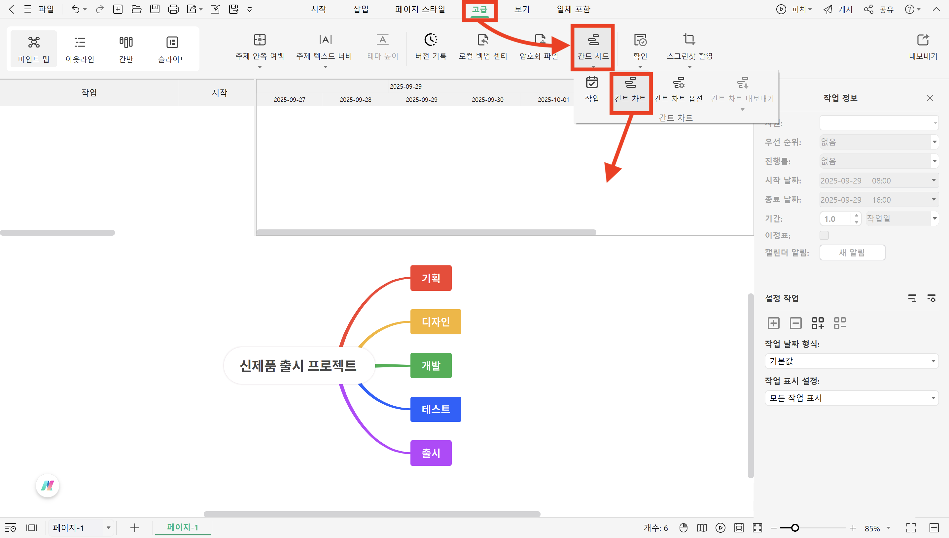Toggle fullscreen mode at bottom right

click(911, 528)
